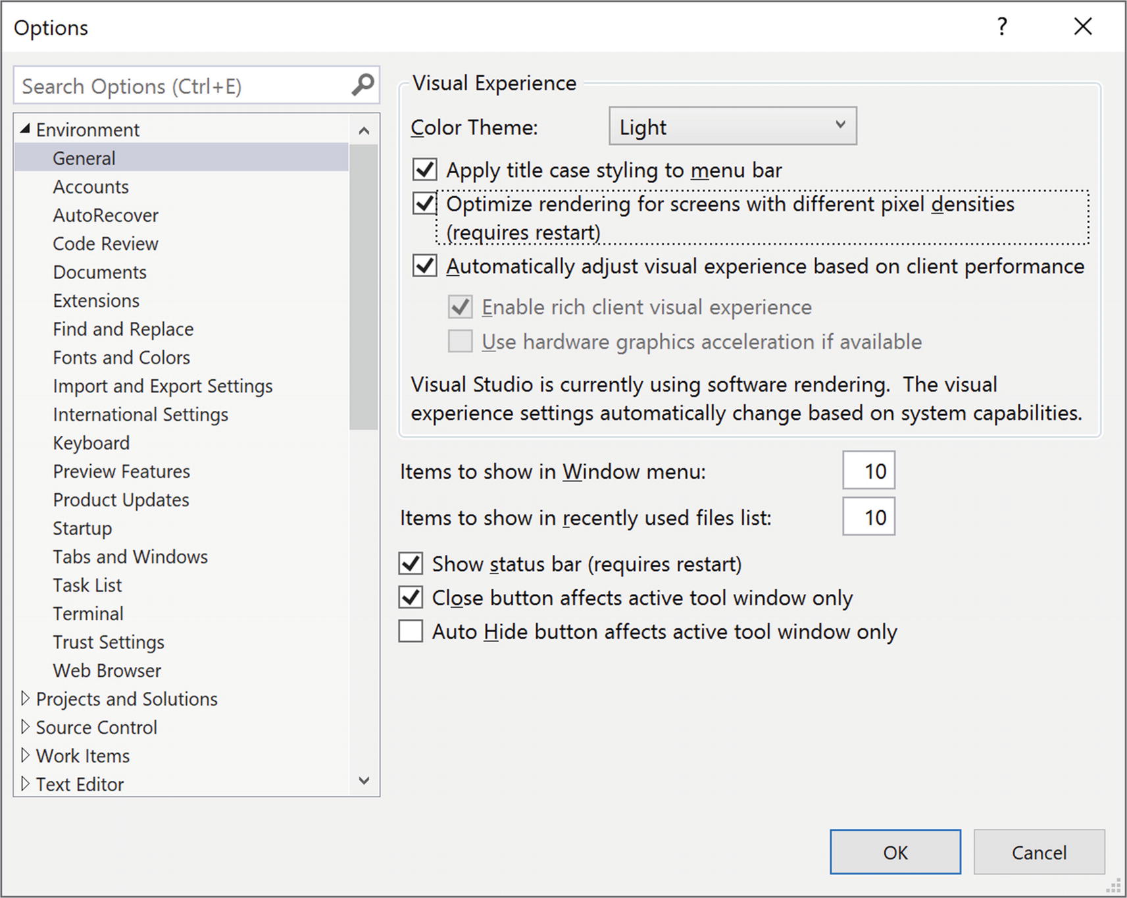Viewport: 1127px width, 898px height.
Task: Expand the Source Control node
Action: (25, 727)
